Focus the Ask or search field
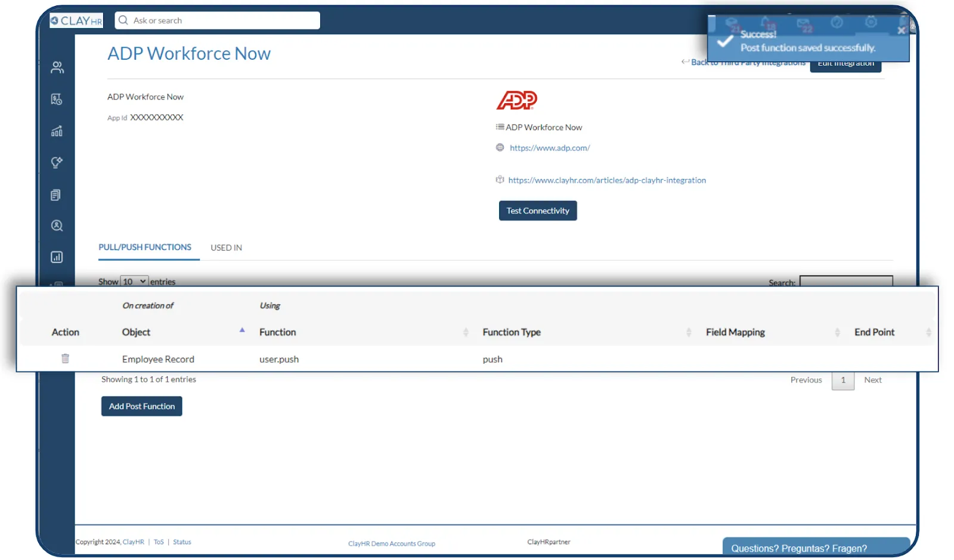The width and height of the screenshot is (954, 560). [218, 20]
